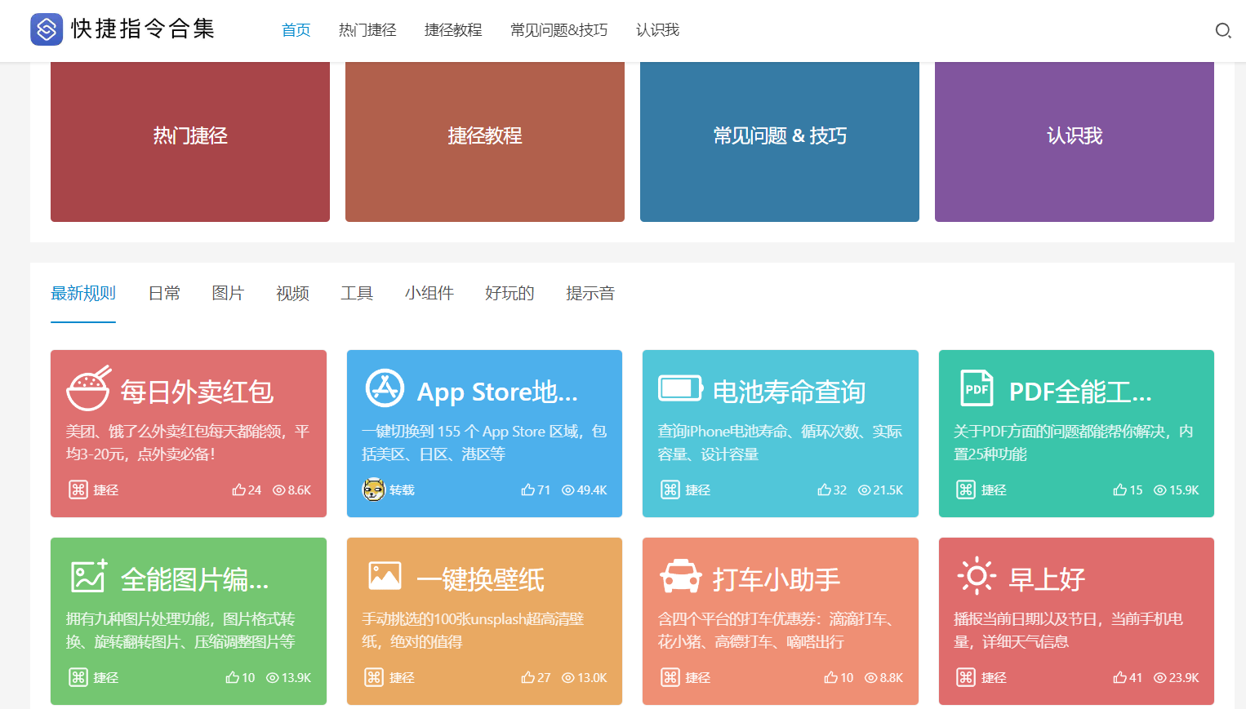The width and height of the screenshot is (1246, 709).
Task: Click the PDF file icon on green card
Action: click(977, 388)
